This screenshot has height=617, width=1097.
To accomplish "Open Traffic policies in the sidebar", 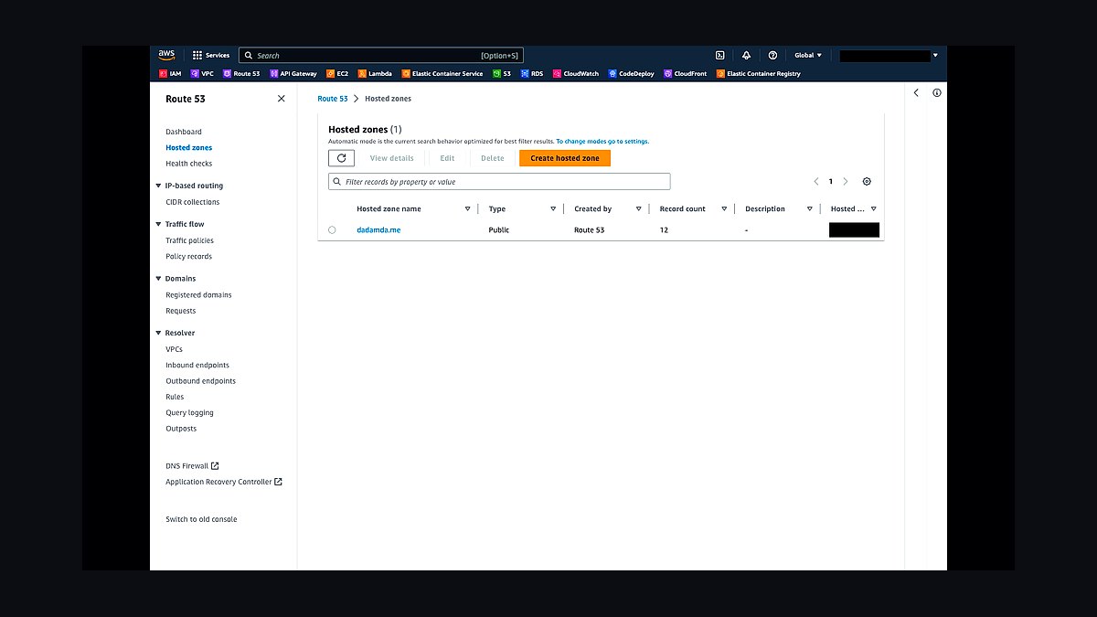I will (189, 240).
